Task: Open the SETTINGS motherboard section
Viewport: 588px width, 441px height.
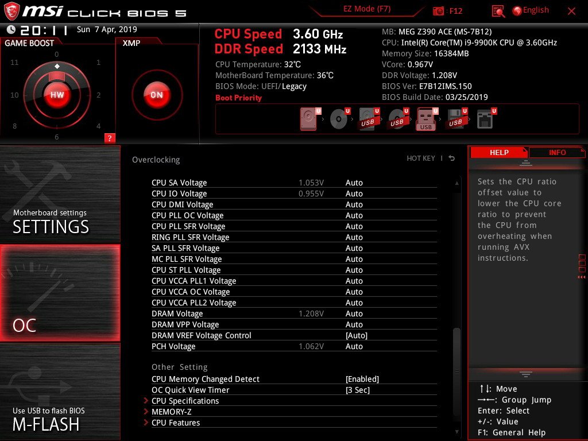Action: tap(60, 194)
